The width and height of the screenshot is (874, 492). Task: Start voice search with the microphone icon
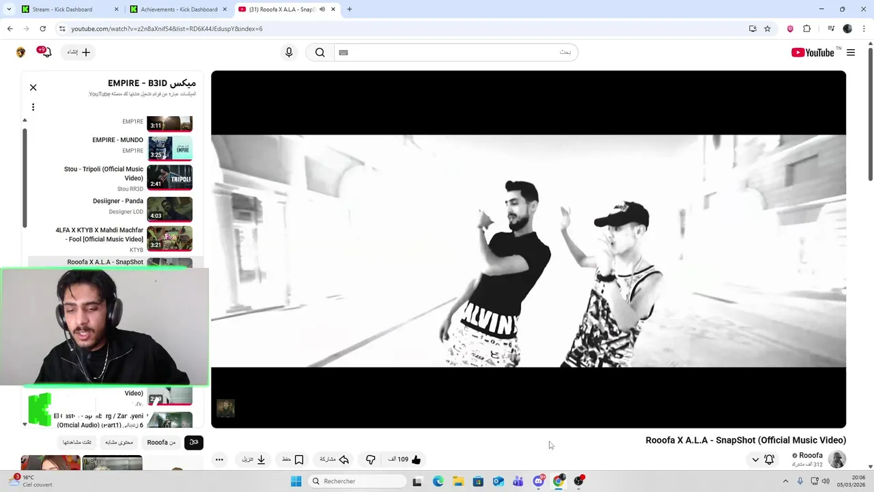click(289, 53)
